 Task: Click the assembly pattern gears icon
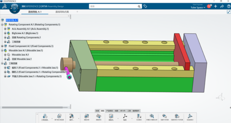(x=99, y=116)
